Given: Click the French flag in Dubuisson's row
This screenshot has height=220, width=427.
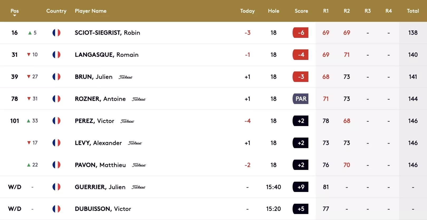Looking at the screenshot, I should coord(56,209).
